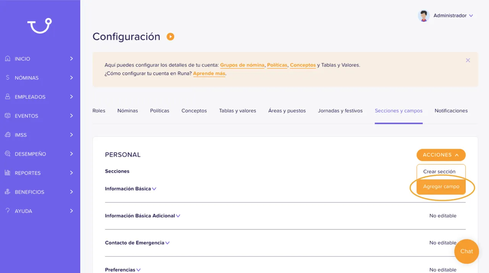
Task: Click the Eventos calendar icon
Action: pos(8,115)
